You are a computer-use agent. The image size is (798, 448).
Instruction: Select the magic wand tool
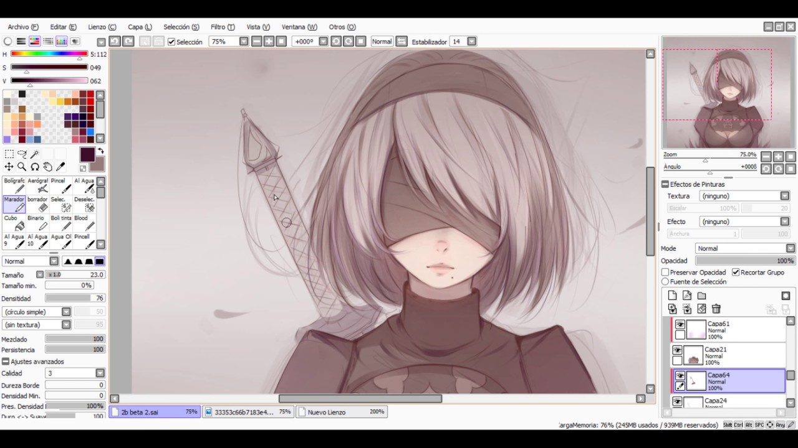tap(35, 154)
